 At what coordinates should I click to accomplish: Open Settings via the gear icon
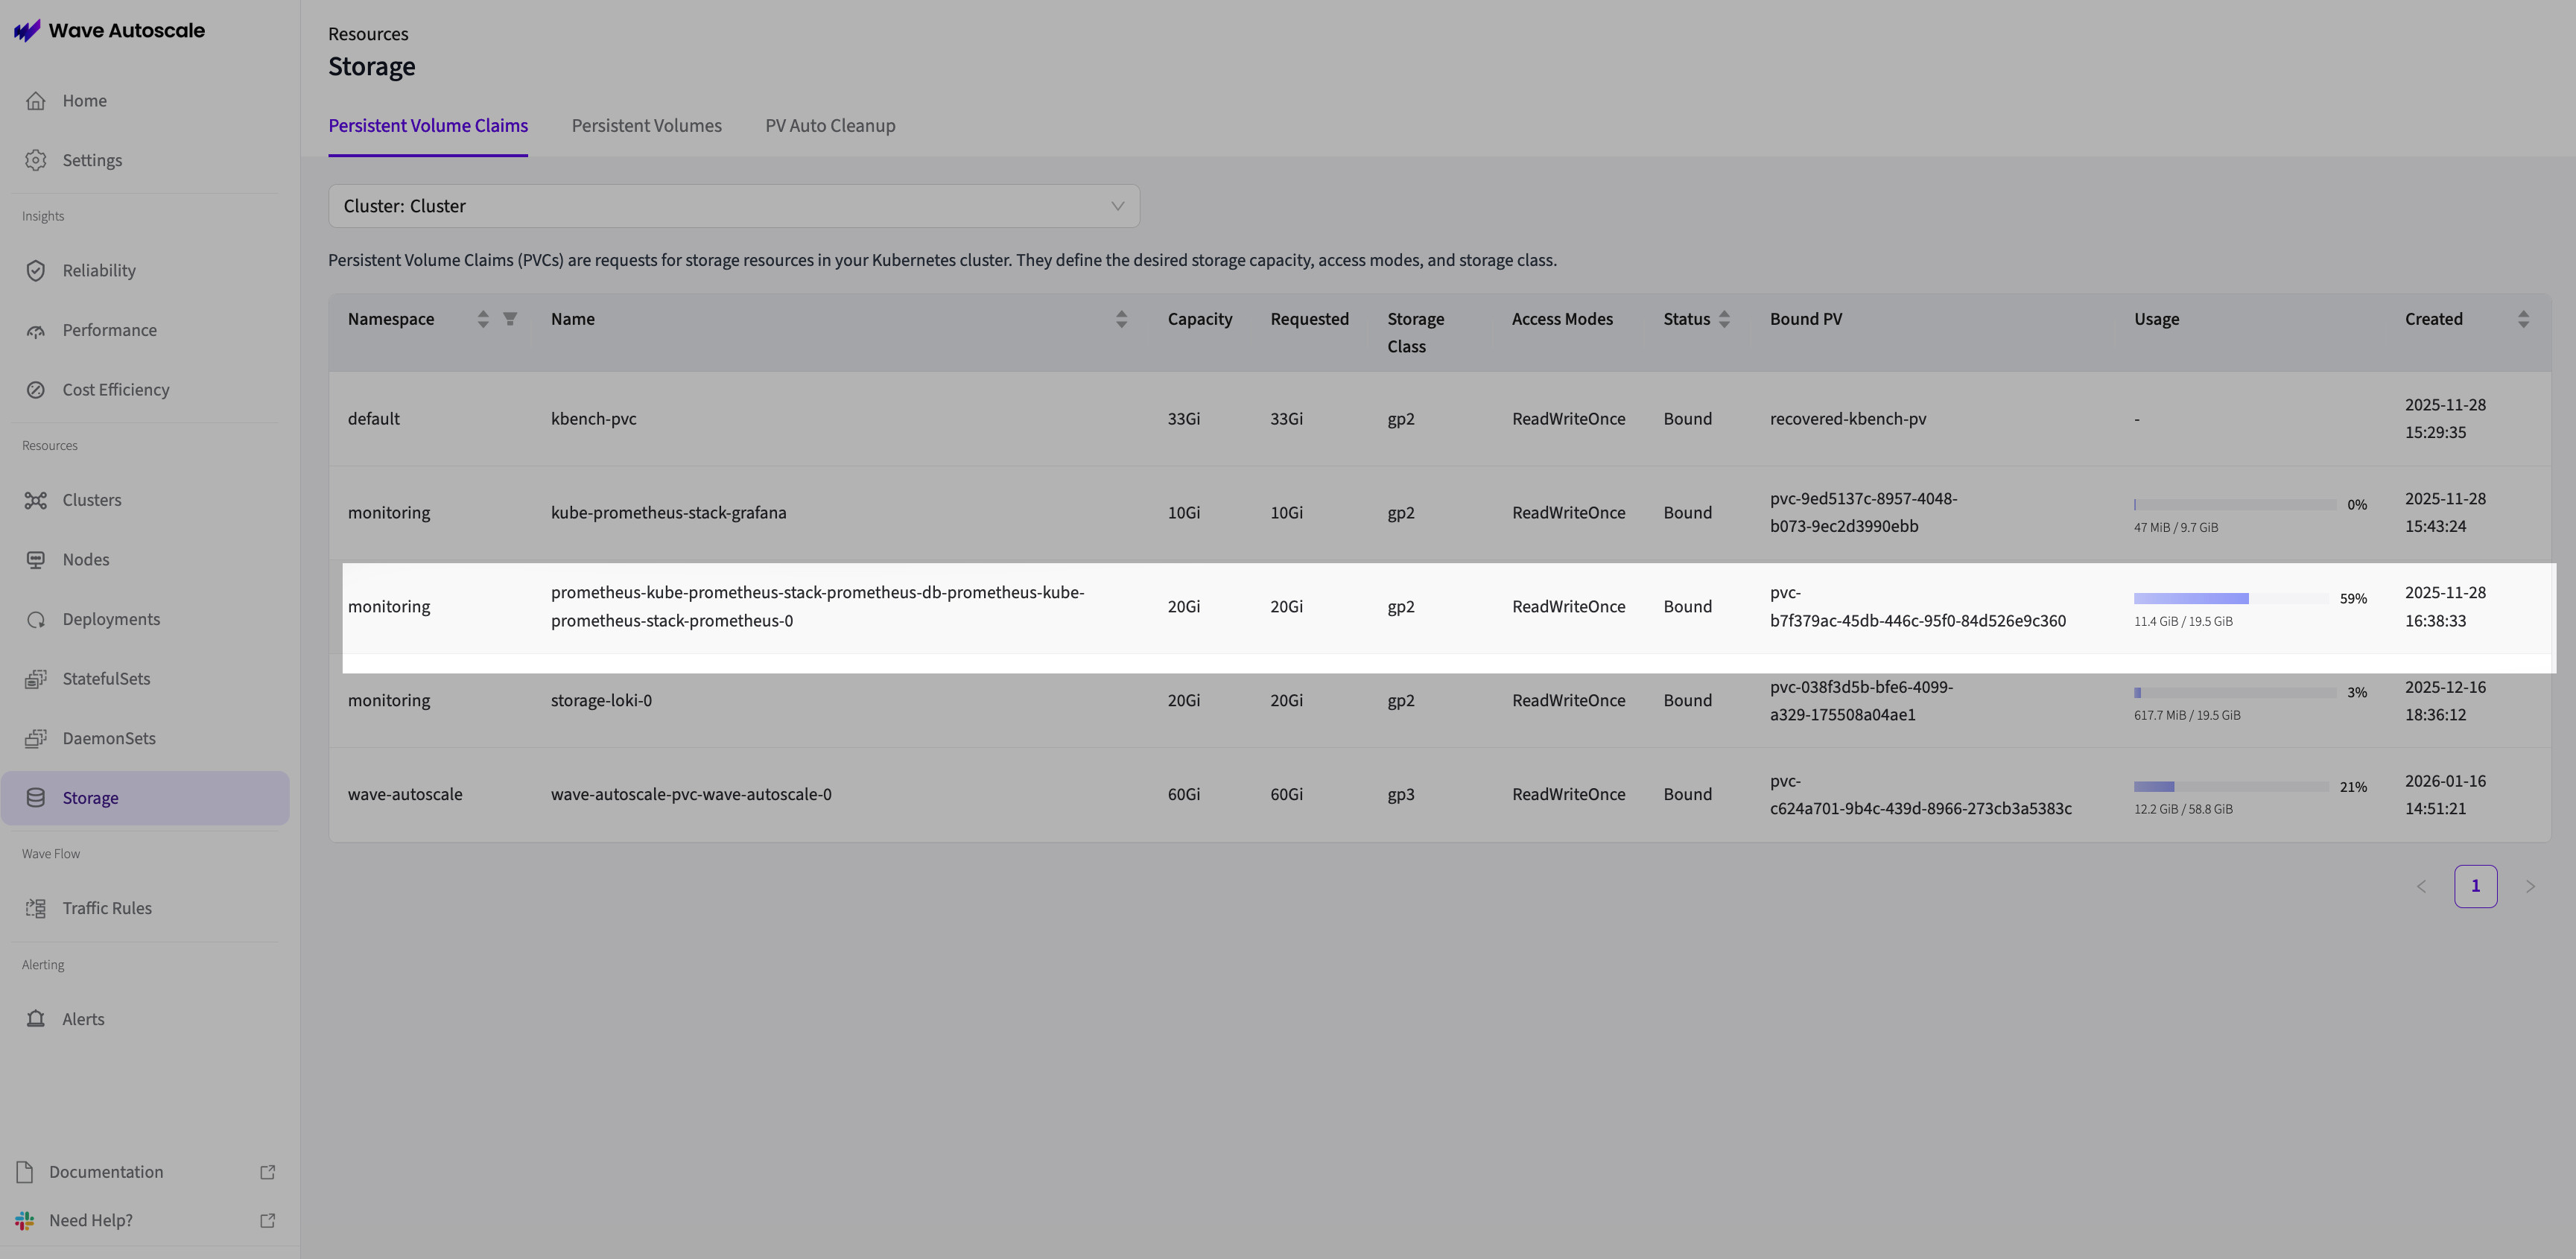(36, 160)
